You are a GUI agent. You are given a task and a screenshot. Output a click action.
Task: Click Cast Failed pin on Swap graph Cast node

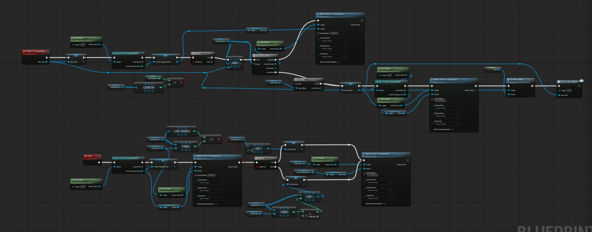143,167
